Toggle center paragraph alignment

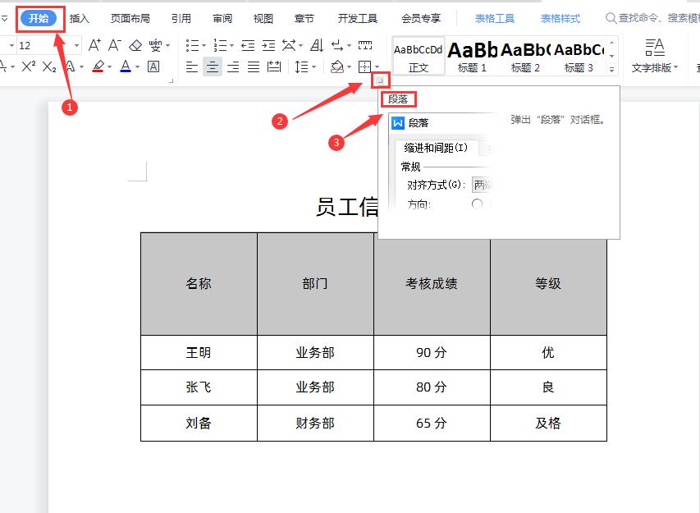tap(212, 66)
